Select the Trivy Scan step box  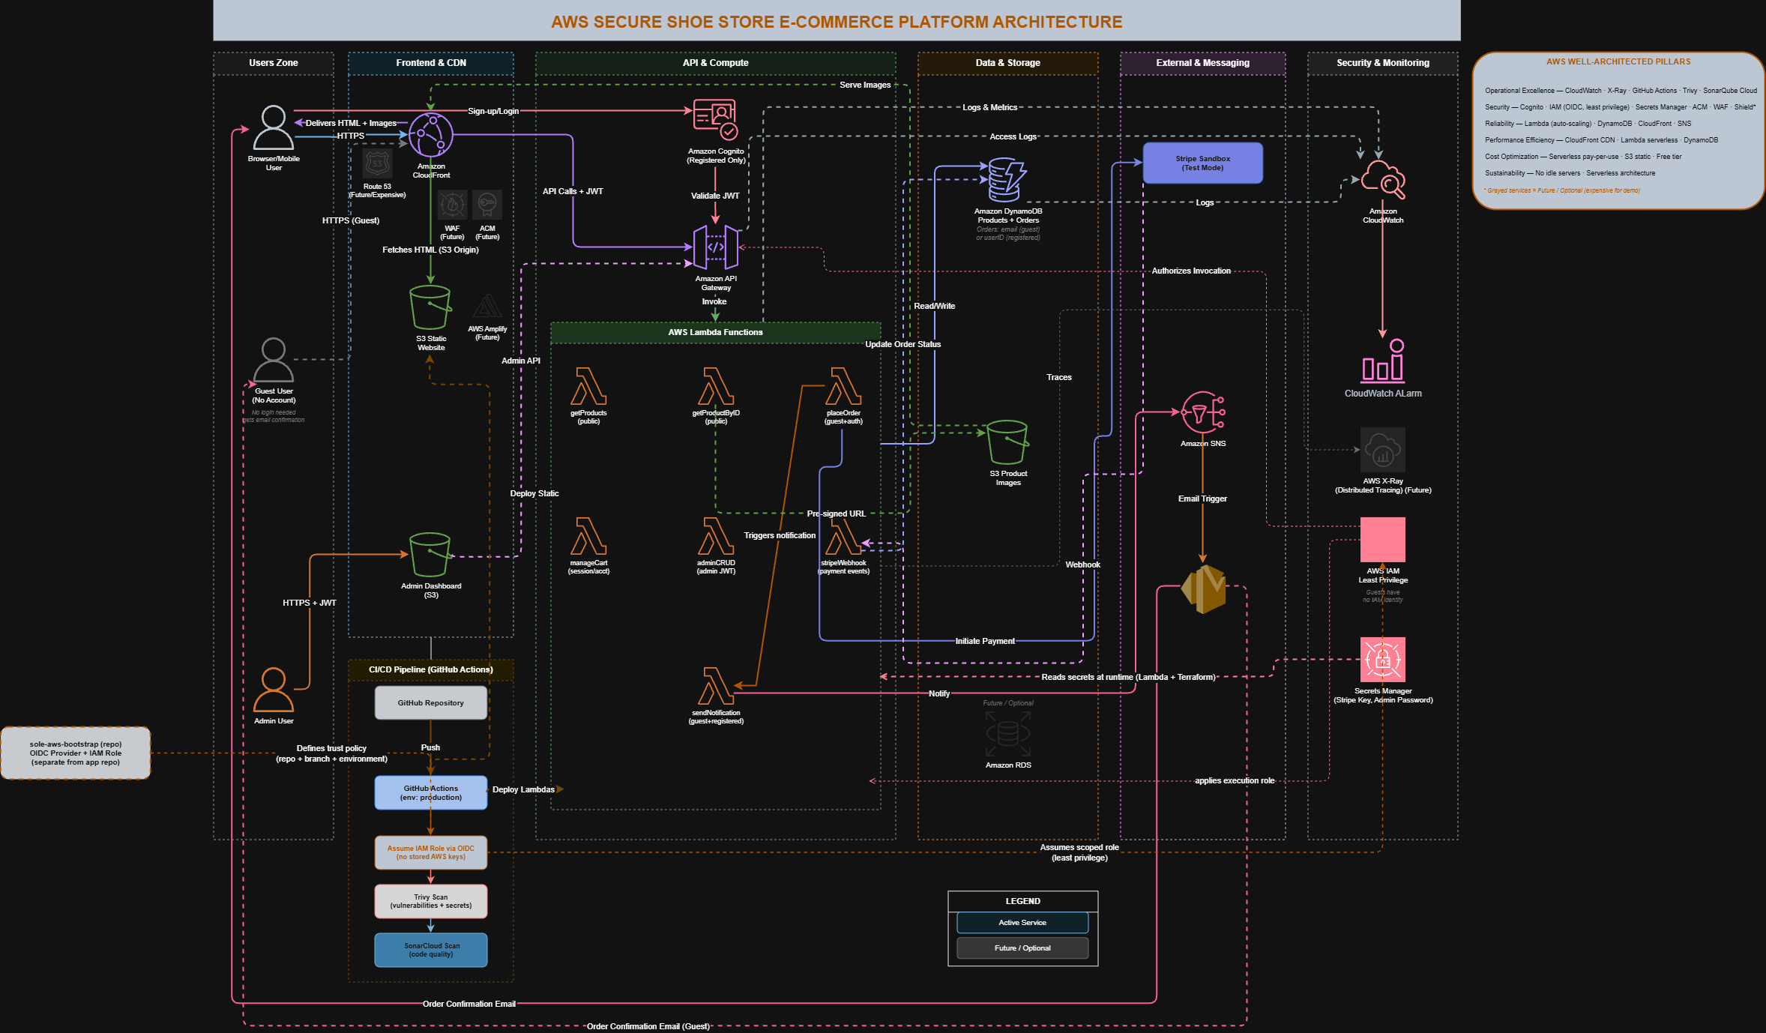[x=431, y=901]
